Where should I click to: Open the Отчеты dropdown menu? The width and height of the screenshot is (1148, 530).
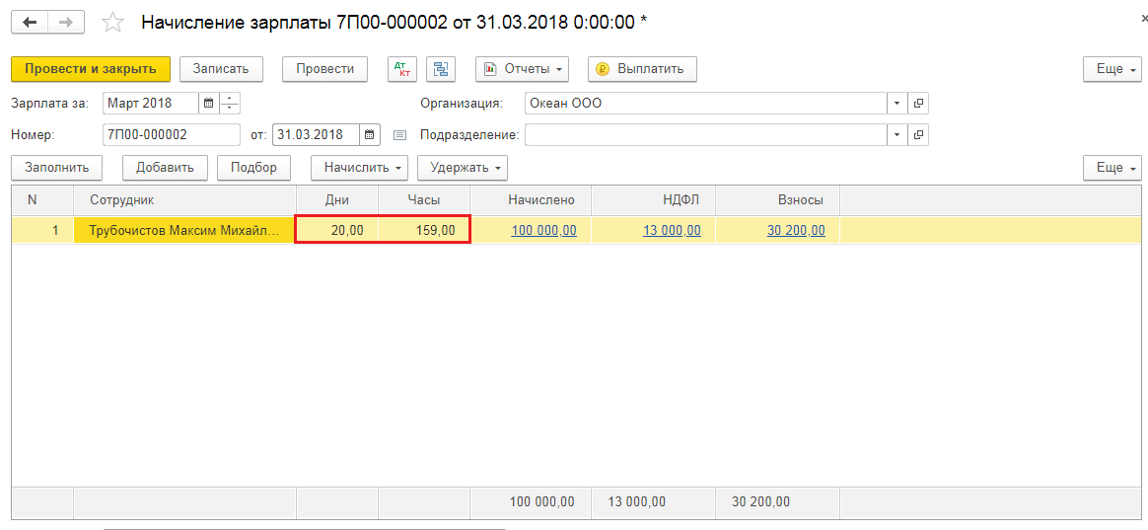tap(522, 69)
